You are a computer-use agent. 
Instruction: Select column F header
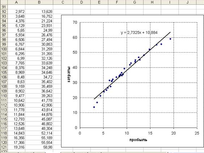(117, 2)
